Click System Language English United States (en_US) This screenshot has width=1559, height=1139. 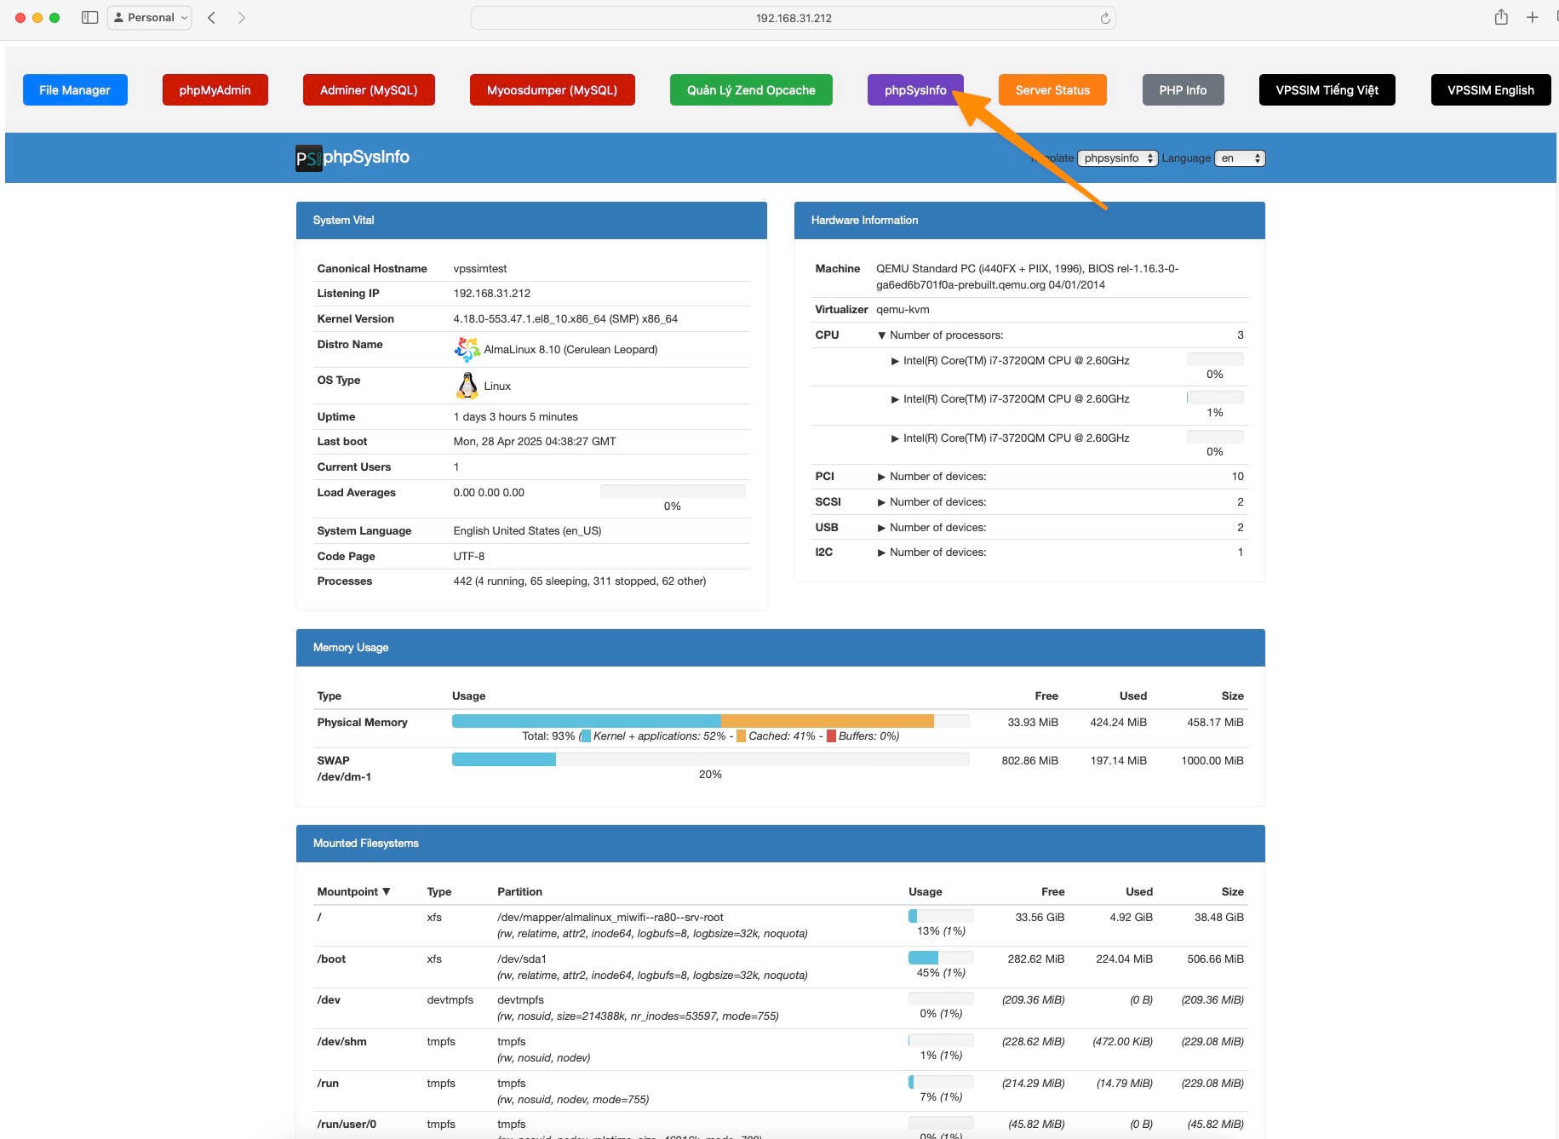pos(527,531)
